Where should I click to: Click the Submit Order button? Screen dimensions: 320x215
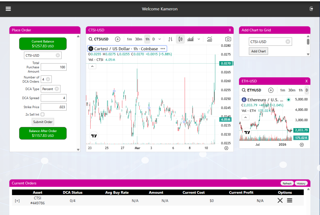coord(43,122)
